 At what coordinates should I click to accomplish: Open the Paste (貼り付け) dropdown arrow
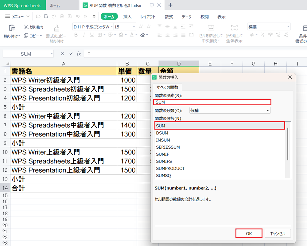pyautogui.click(x=19, y=36)
